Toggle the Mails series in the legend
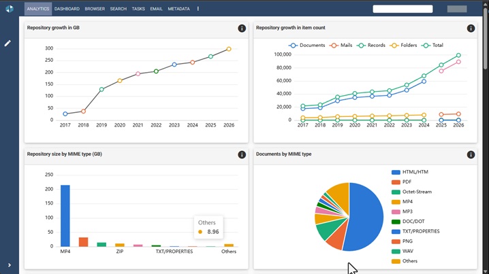Image resolution: width=489 pixels, height=274 pixels. (341, 45)
